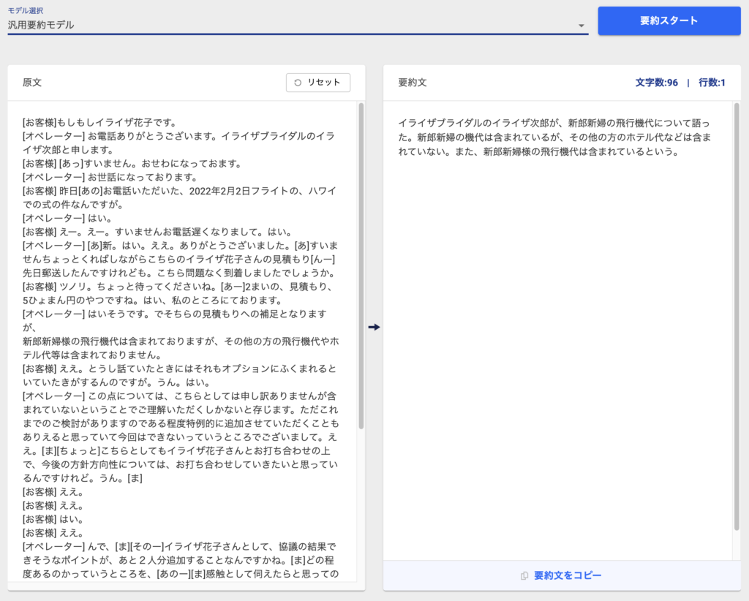The width and height of the screenshot is (749, 601).
Task: Click the 原文 panel heading
Action: (x=32, y=83)
